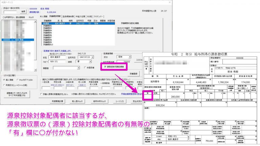Image resolution: width=260 pixels, height=146 pixels.
Task: Select the 配偶者 坂本 美奈子 row
Action: point(78,24)
